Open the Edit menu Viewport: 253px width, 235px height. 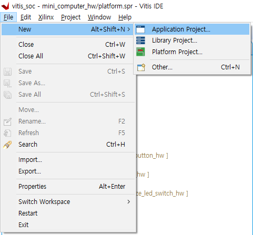[x=26, y=17]
